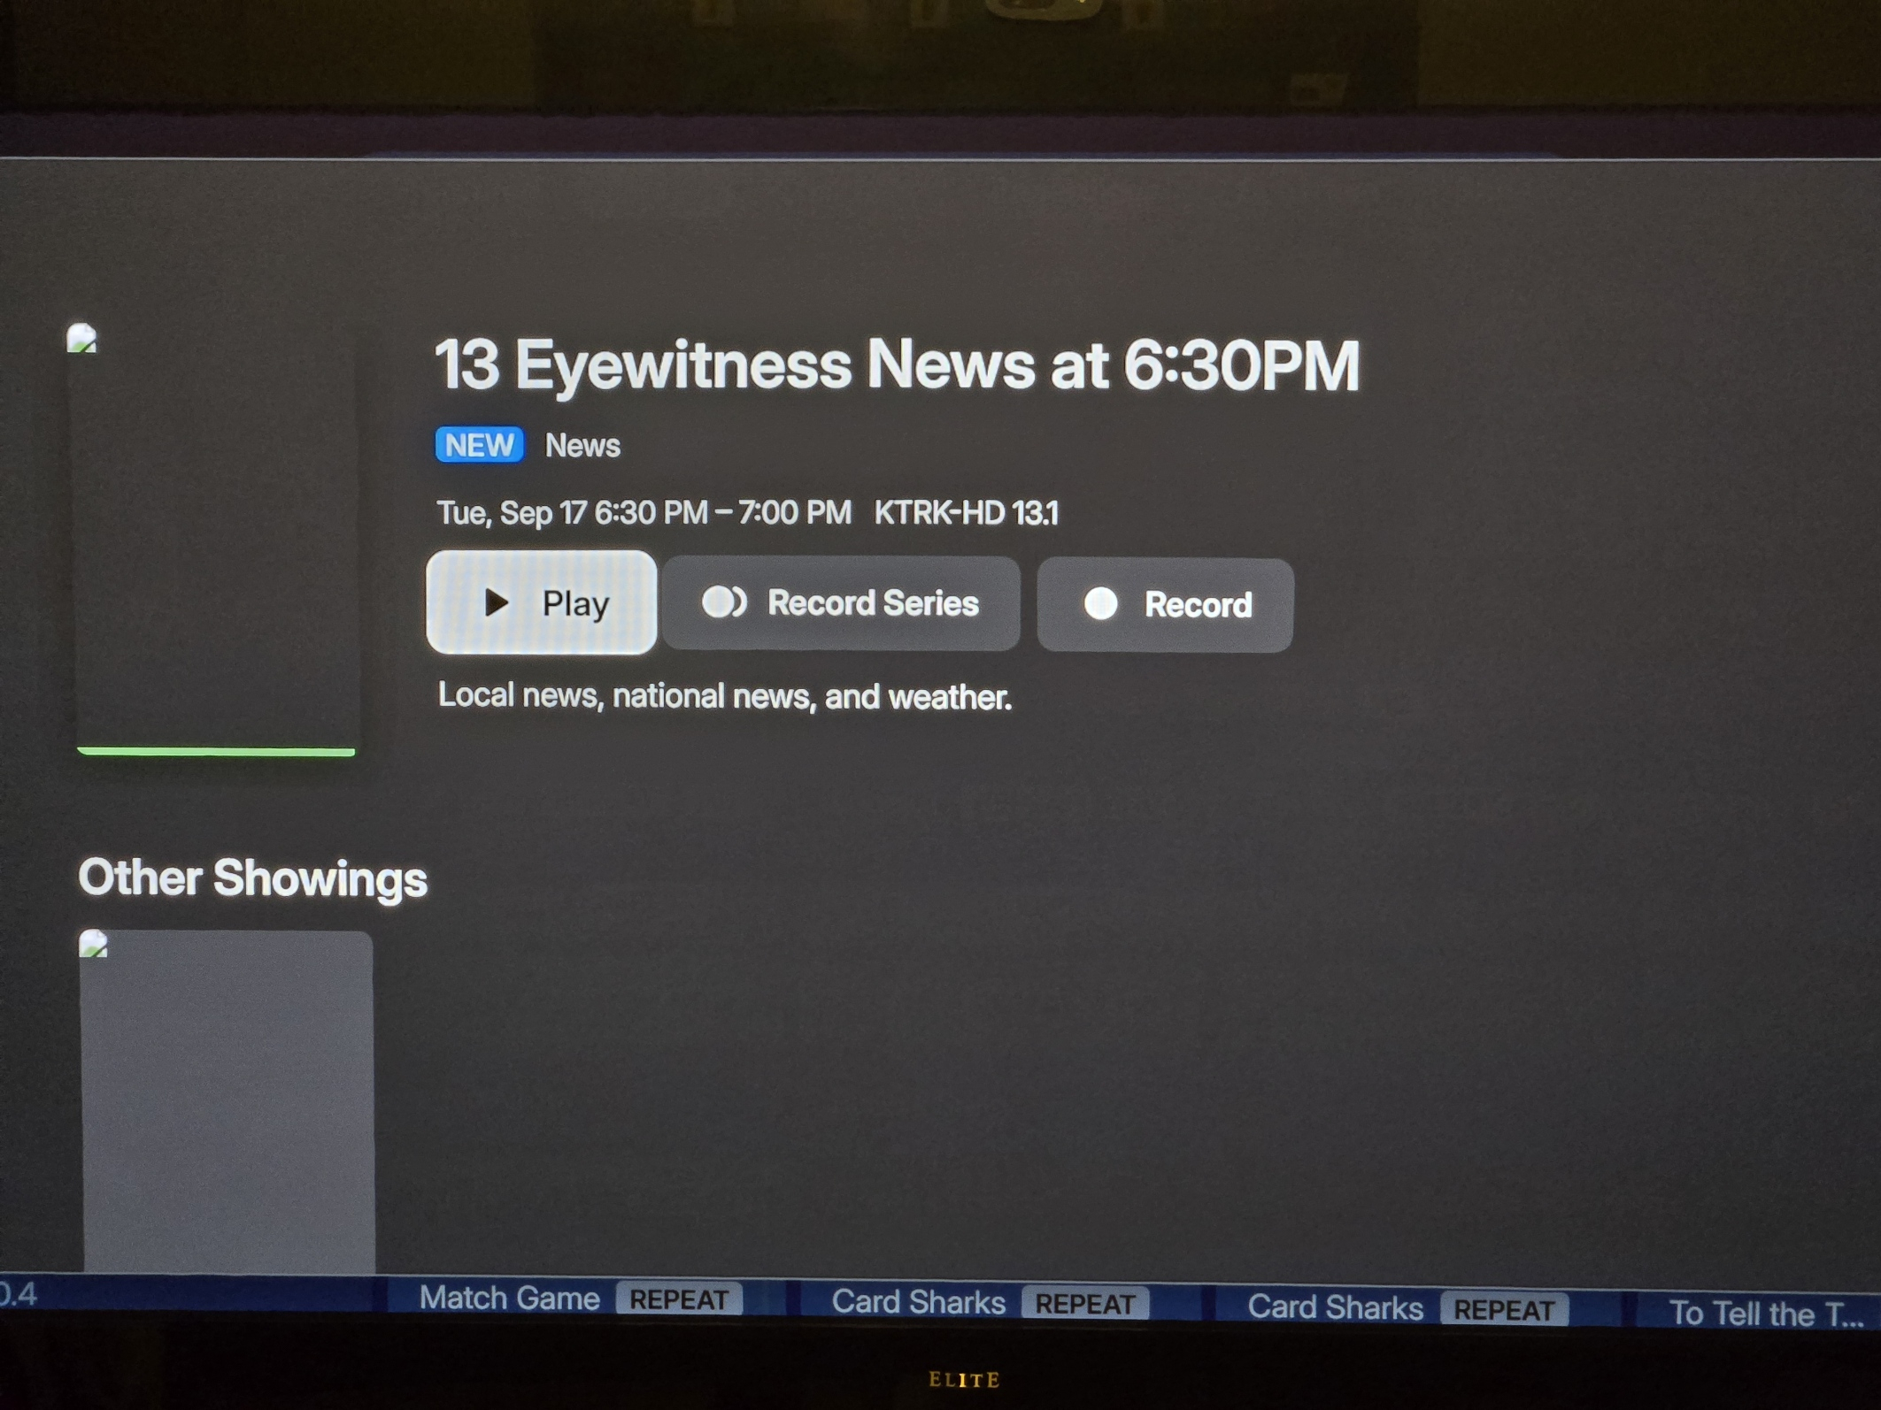
Task: Click the KTRK-HD 13.1 channel label
Action: [966, 513]
